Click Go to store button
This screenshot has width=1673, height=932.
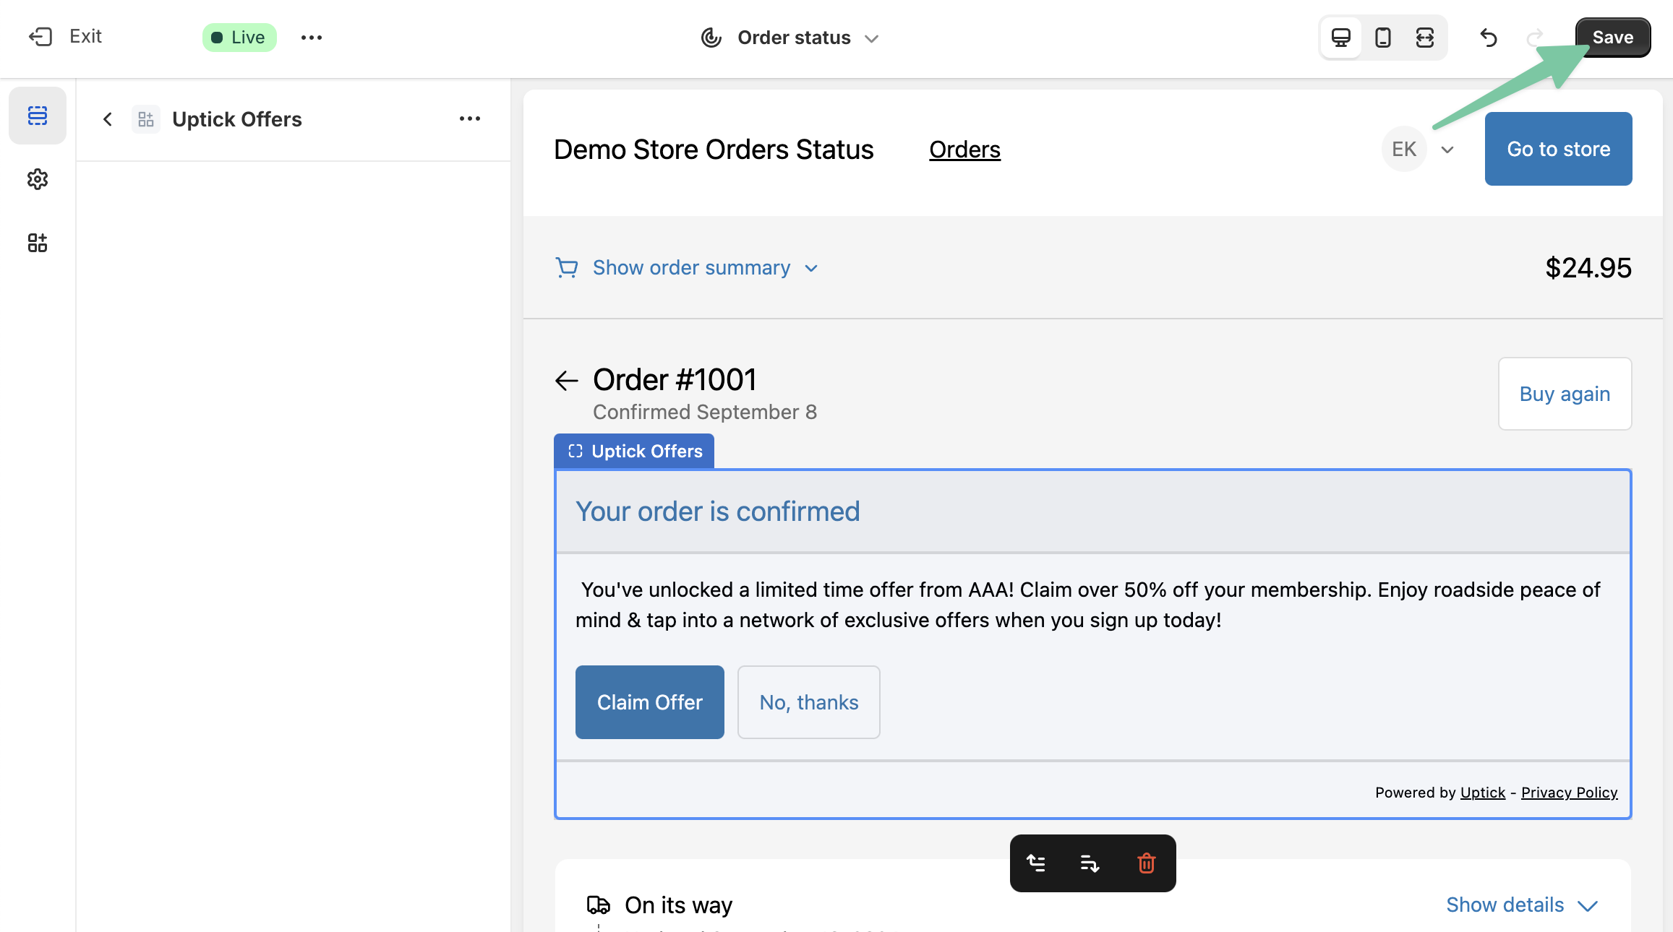coord(1559,149)
